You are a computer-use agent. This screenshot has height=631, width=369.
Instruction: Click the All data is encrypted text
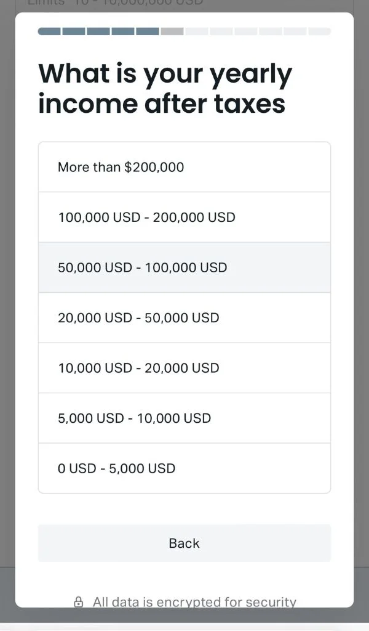(x=194, y=602)
